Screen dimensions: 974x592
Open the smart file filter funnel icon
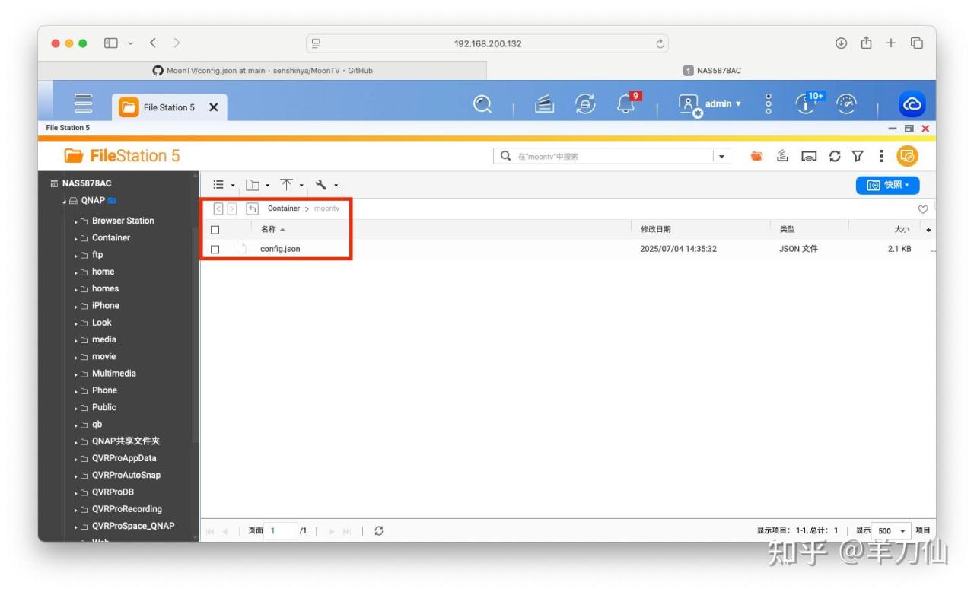pyautogui.click(x=858, y=156)
